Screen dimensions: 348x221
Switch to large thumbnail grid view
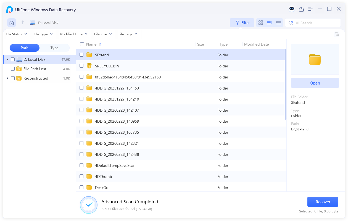[x=260, y=23]
